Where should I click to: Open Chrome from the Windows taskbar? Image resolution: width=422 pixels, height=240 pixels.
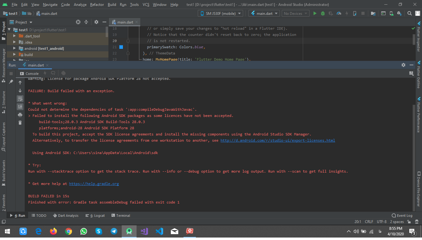69,231
